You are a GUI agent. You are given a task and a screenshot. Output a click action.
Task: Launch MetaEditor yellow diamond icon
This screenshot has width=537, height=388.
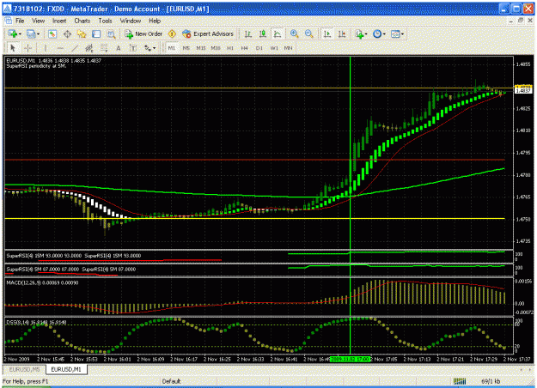[172, 33]
